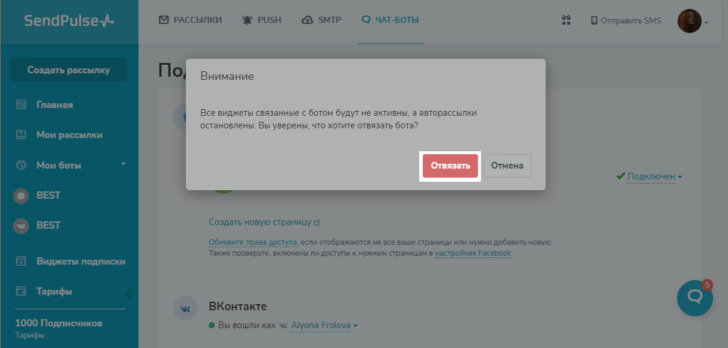728x348 pixels.
Task: Open the gift icon in header
Action: coord(566,20)
